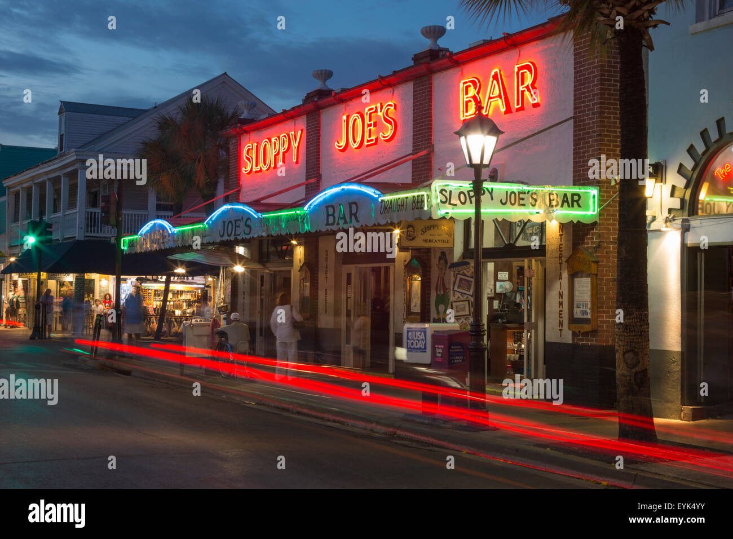Click the "DRAUGHT BEER" awning text
This screenshot has width=733, height=539.
point(404,205)
